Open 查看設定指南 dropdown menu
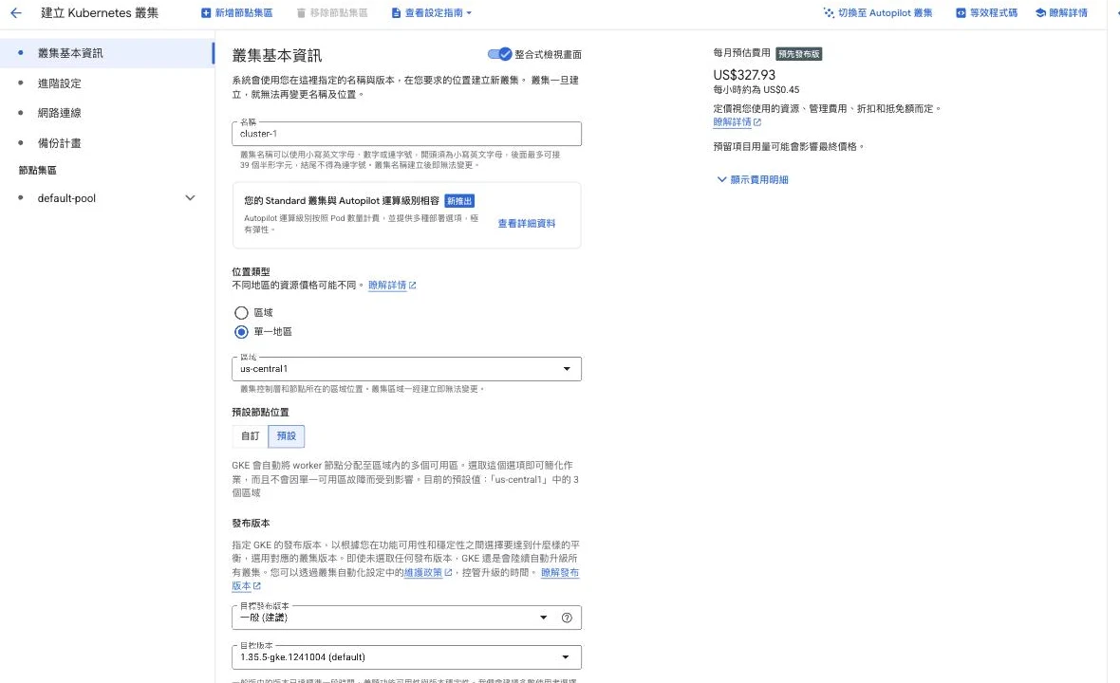This screenshot has width=1120, height=683. tap(432, 13)
